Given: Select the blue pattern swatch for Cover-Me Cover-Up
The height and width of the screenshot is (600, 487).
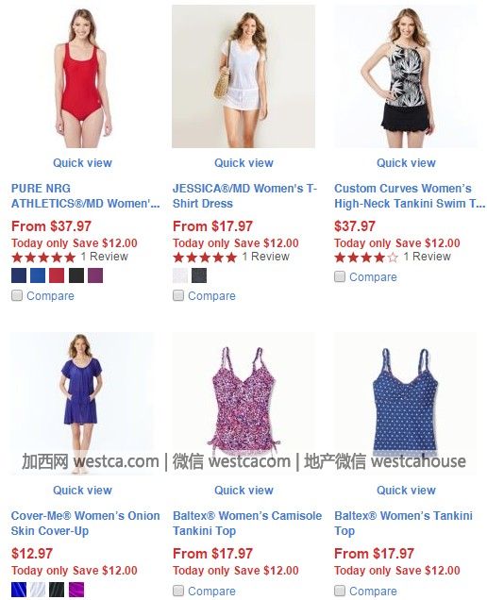Looking at the screenshot, I should [19, 590].
